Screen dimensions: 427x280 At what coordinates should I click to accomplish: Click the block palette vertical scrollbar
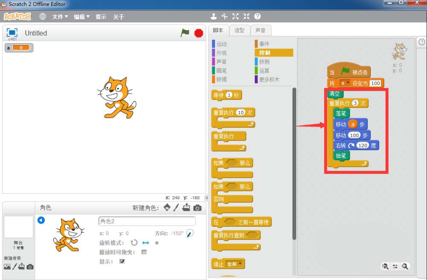click(x=294, y=163)
